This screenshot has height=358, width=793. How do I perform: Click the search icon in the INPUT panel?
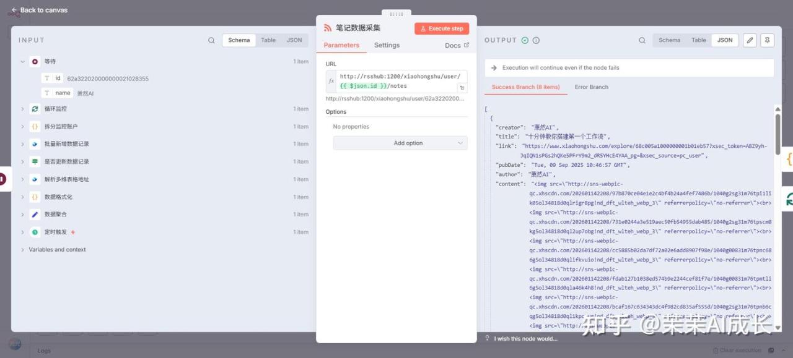211,40
